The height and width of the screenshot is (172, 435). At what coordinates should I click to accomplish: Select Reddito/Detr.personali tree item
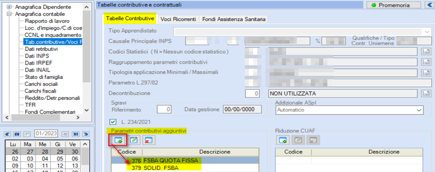(x=52, y=98)
